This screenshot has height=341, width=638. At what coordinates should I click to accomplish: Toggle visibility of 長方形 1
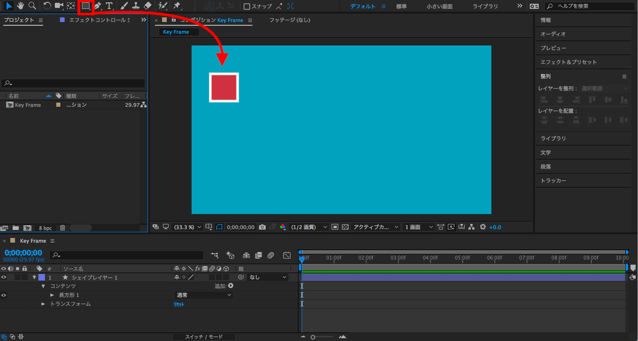click(x=4, y=295)
